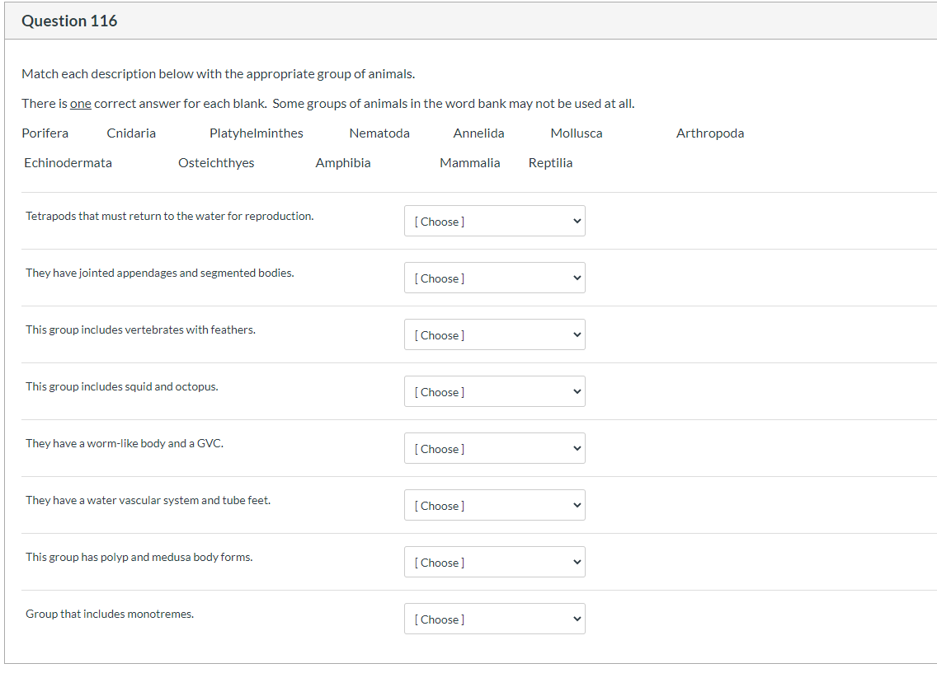Click Cnidaria in the word bank
Screen dimensions: 937x673
[x=131, y=133]
